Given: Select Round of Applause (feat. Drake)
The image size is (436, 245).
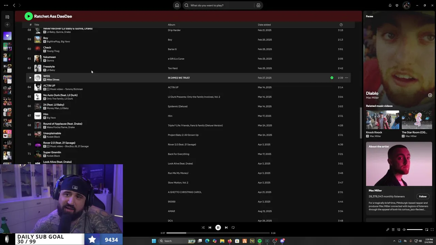Looking at the screenshot, I should pyautogui.click(x=63, y=124).
